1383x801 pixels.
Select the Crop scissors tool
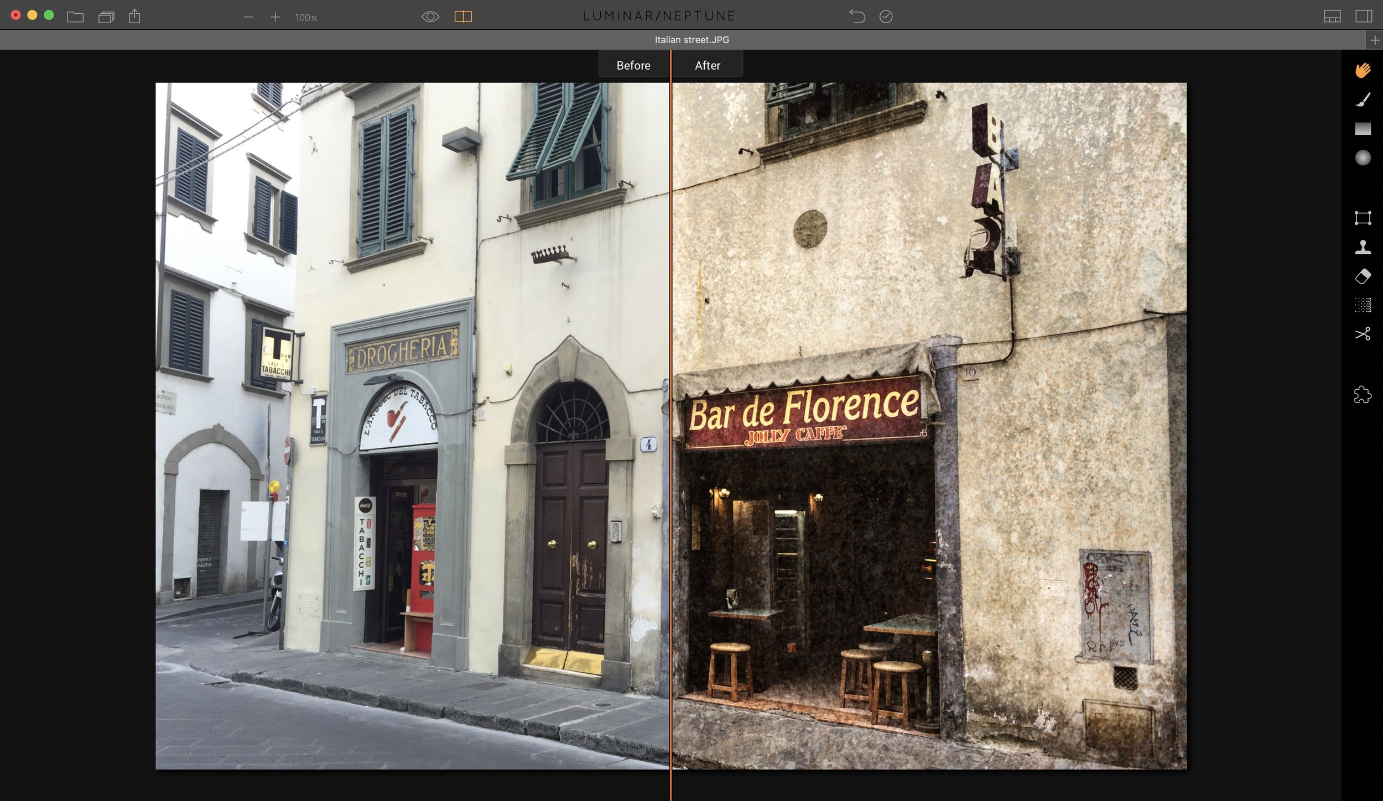point(1363,334)
